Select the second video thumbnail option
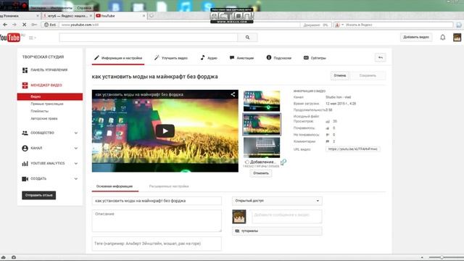The width and height of the screenshot is (464, 261). point(262,125)
